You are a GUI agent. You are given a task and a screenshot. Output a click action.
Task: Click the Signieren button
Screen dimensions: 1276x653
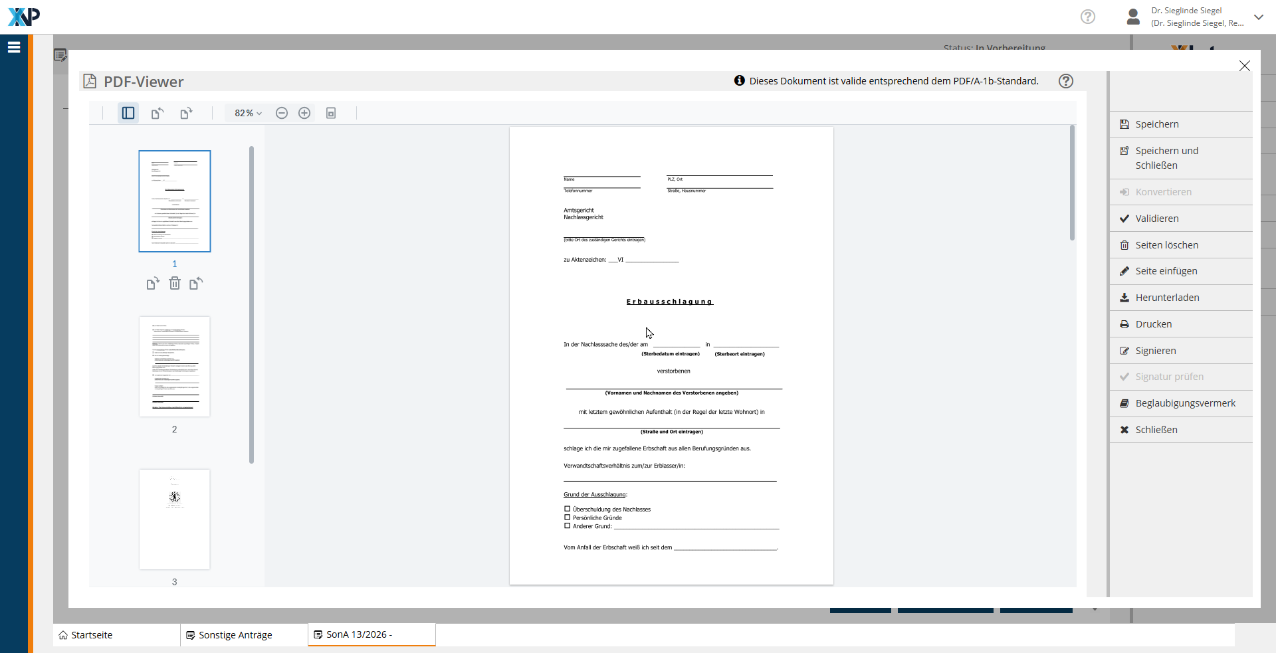coord(1155,351)
